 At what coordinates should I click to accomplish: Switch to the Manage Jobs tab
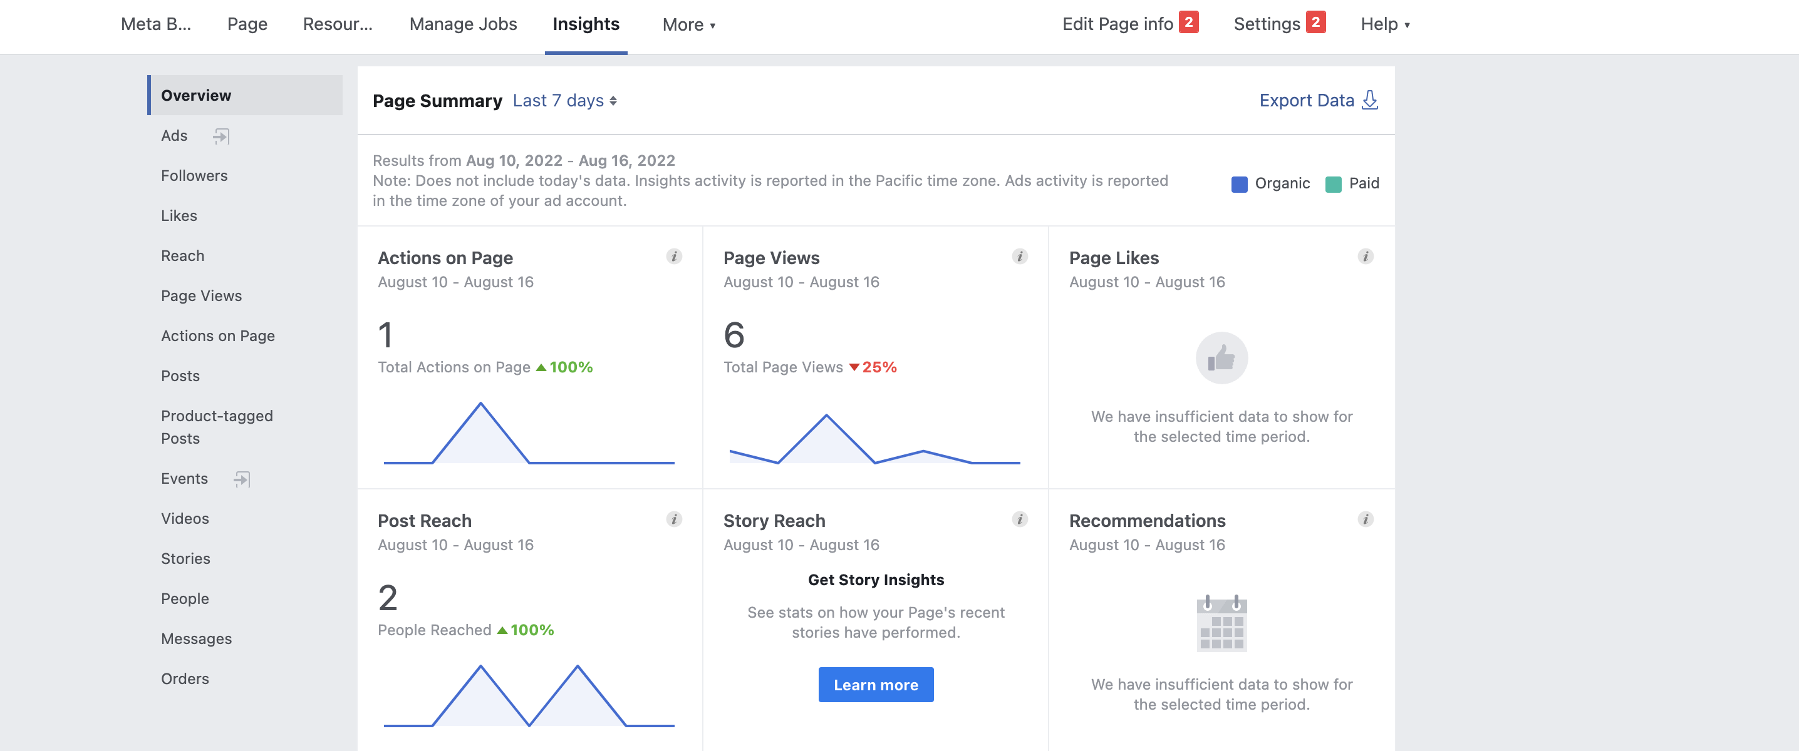click(x=463, y=24)
